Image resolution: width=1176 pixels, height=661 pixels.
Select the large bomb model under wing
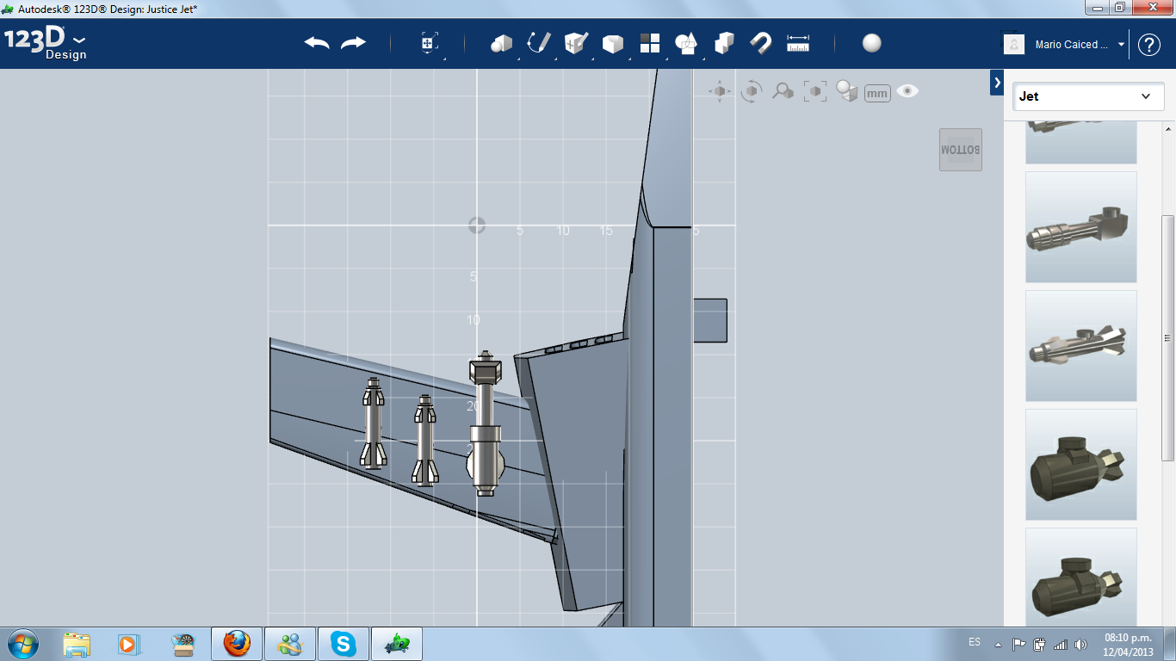click(x=485, y=423)
